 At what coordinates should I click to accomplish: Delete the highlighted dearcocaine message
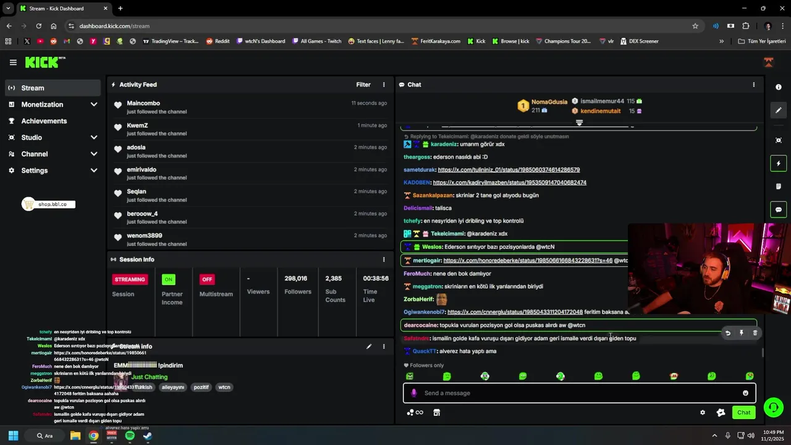755,333
